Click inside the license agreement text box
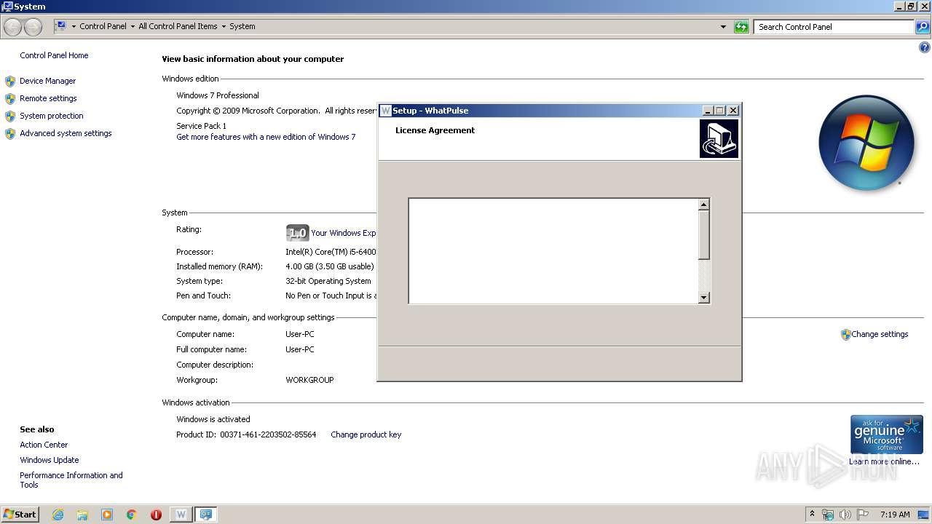 (x=553, y=250)
